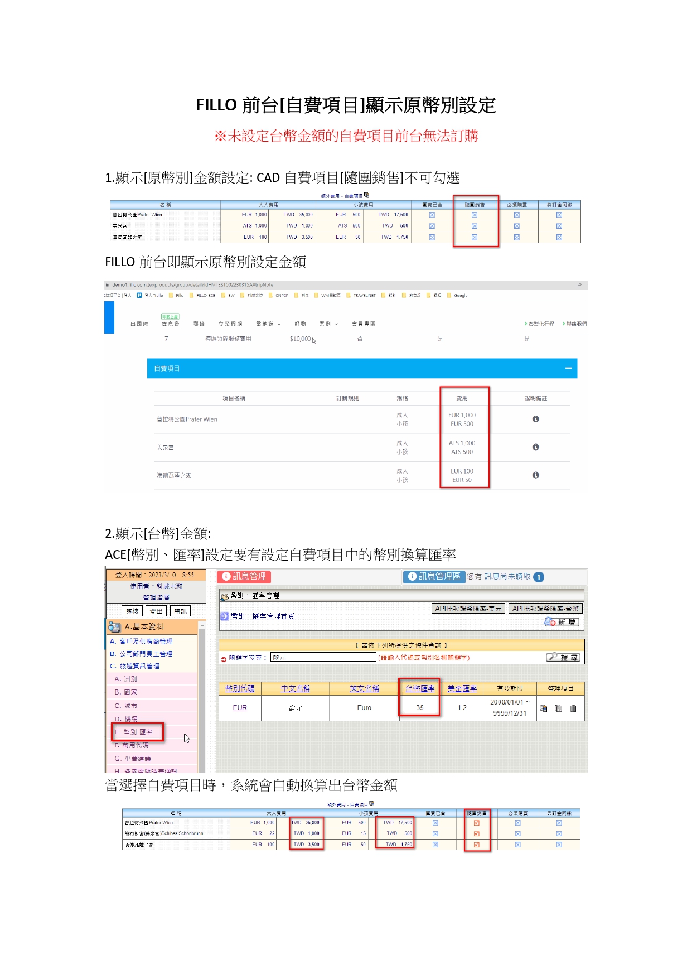The image size is (692, 979).
Task: Click the 簡訊 button
Action: point(180,611)
